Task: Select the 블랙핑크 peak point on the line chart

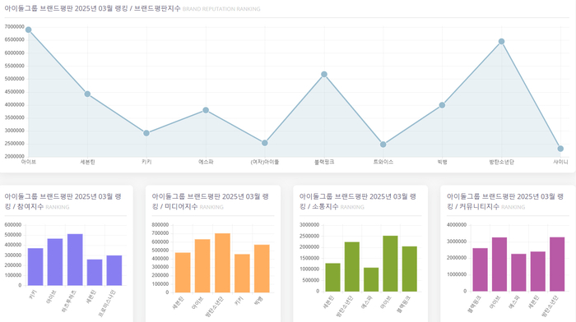Action: pos(324,75)
